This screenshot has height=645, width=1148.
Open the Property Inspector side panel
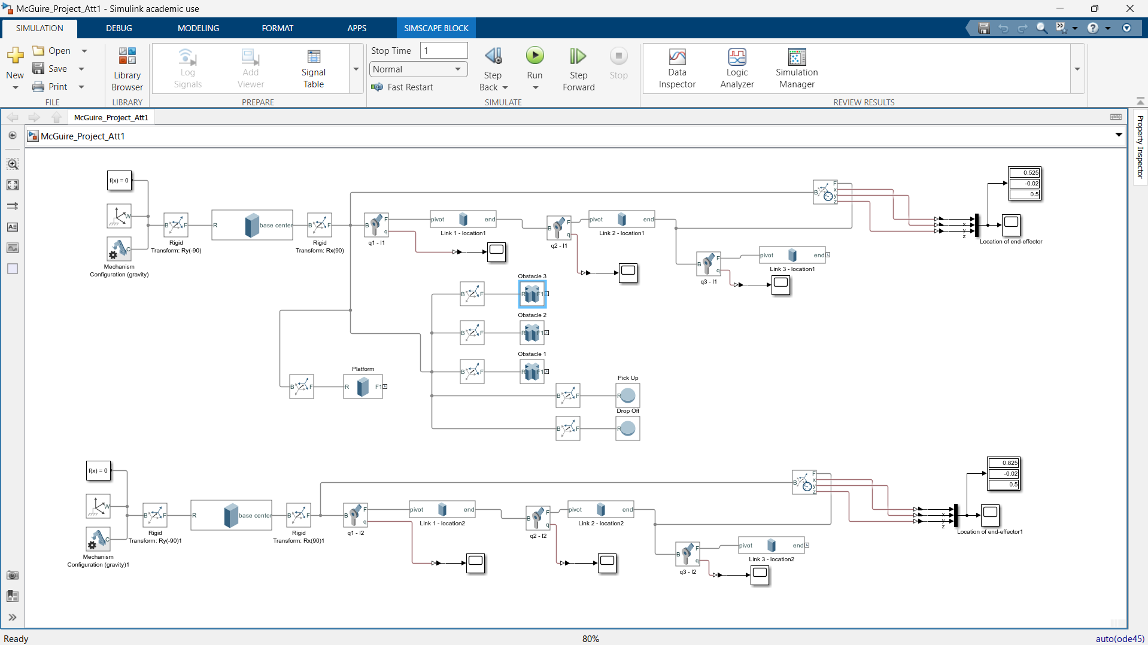(x=1140, y=147)
